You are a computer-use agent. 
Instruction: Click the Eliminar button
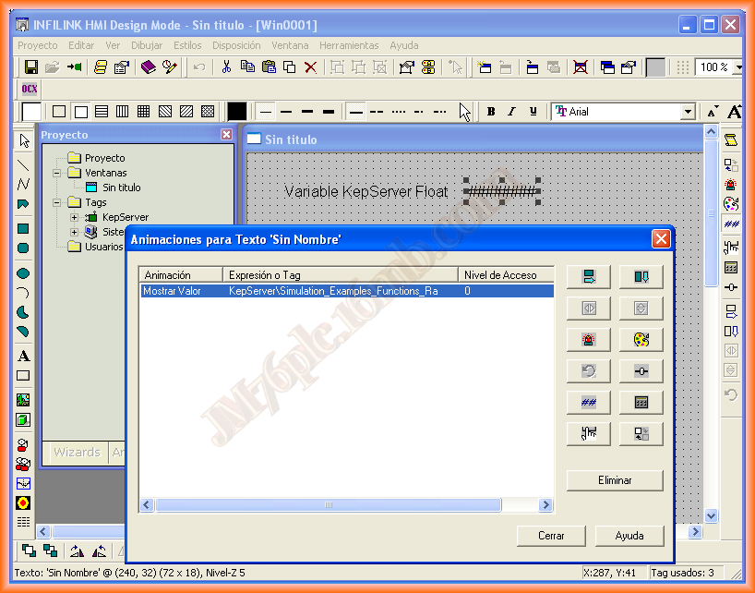tap(614, 480)
